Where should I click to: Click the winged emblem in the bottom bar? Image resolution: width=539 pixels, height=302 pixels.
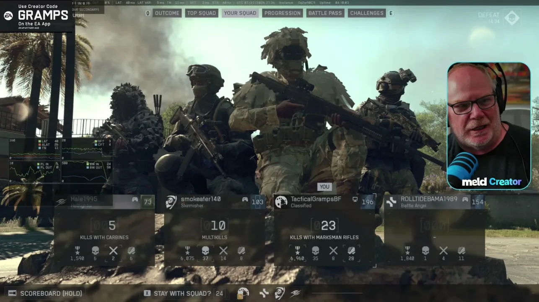(295, 293)
